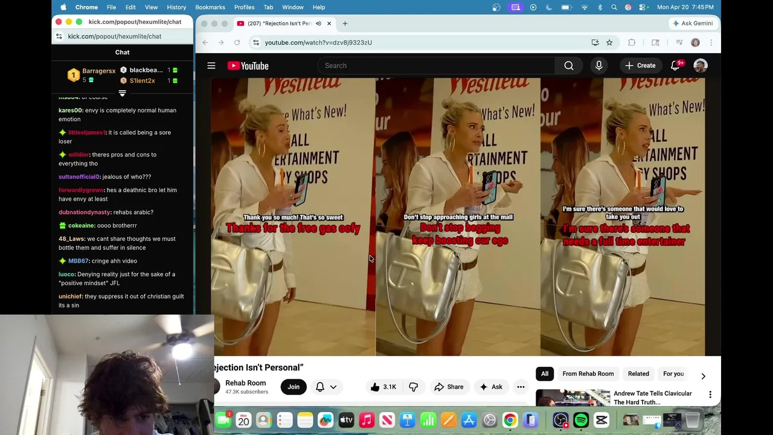Bookmark this page with the star icon
Image resolution: width=773 pixels, height=435 pixels.
click(x=609, y=42)
